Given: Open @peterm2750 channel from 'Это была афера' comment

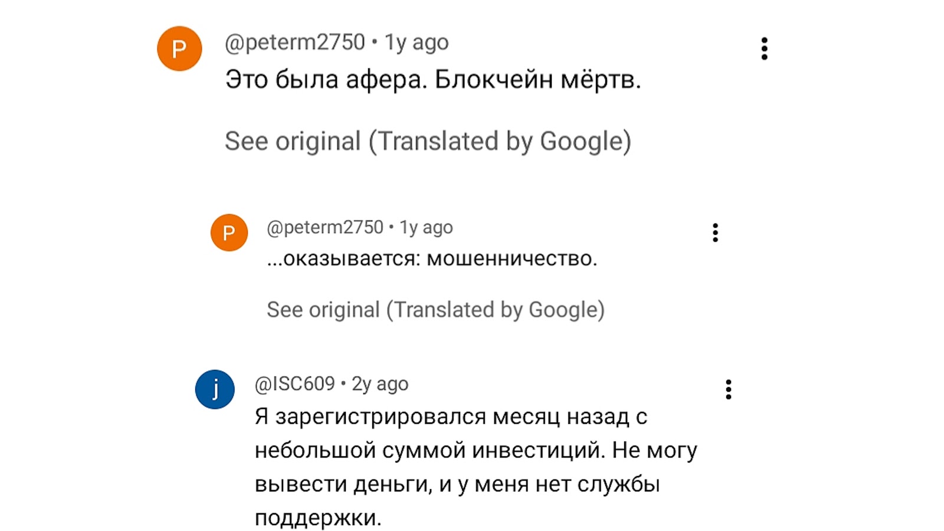Looking at the screenshot, I should [x=294, y=42].
